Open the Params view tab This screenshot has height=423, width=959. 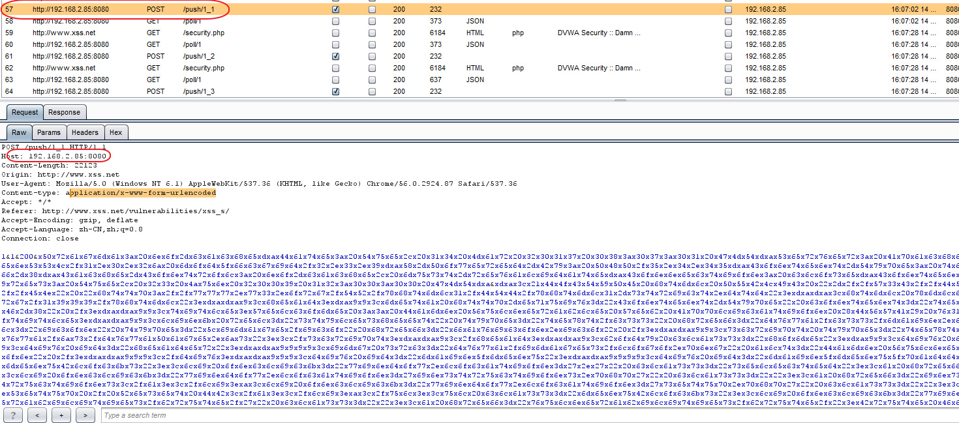pos(49,132)
